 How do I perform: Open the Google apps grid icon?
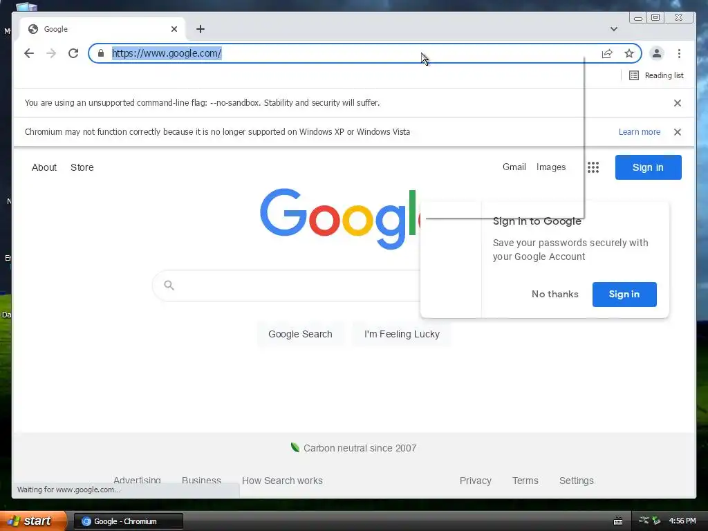point(593,167)
